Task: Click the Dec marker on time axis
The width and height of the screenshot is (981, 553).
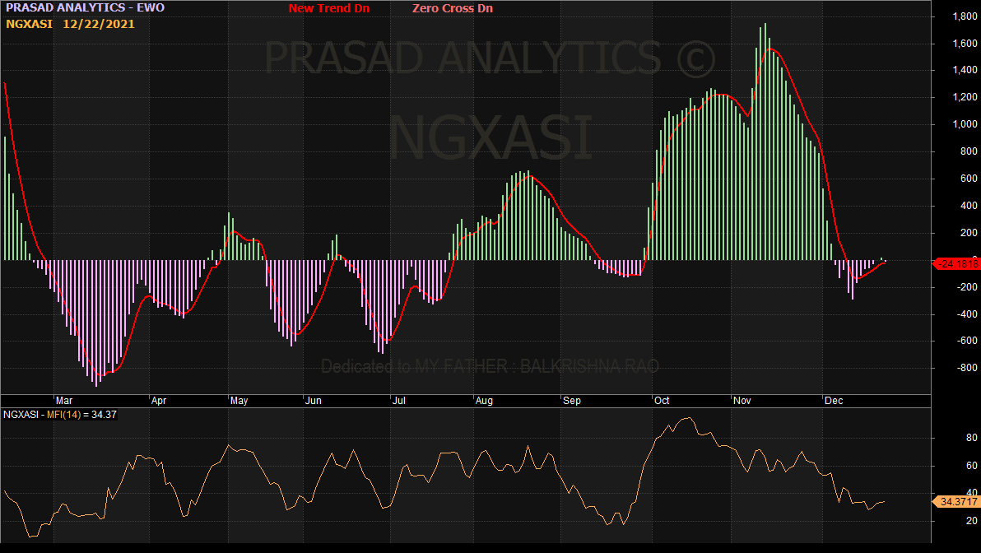Action: (834, 401)
